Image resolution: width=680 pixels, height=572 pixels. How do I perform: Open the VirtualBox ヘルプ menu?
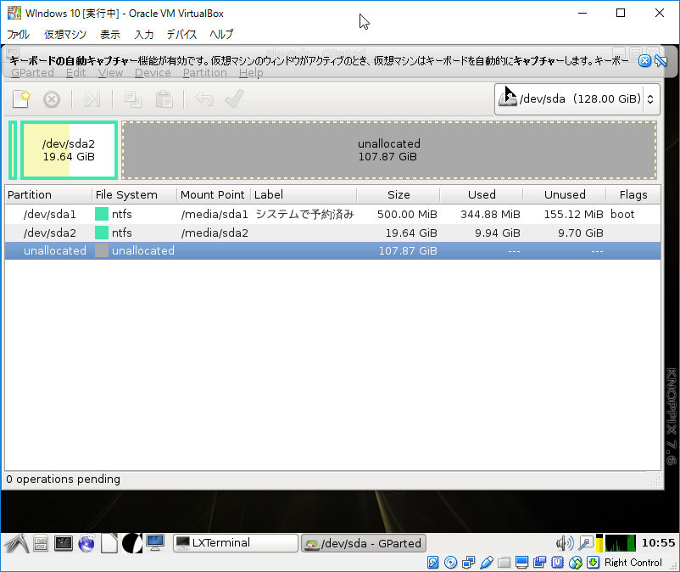(x=221, y=34)
